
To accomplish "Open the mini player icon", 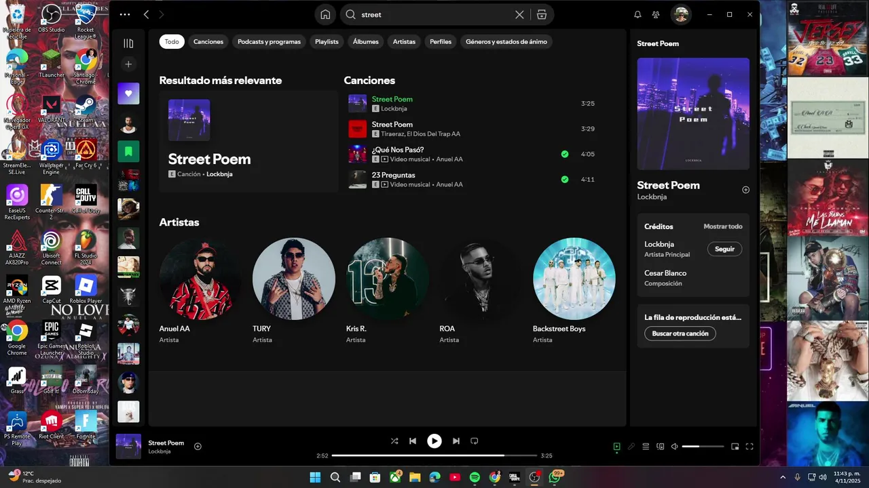I will [x=735, y=447].
